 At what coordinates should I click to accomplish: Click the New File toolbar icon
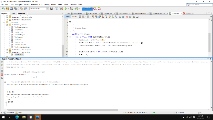point(3,9)
